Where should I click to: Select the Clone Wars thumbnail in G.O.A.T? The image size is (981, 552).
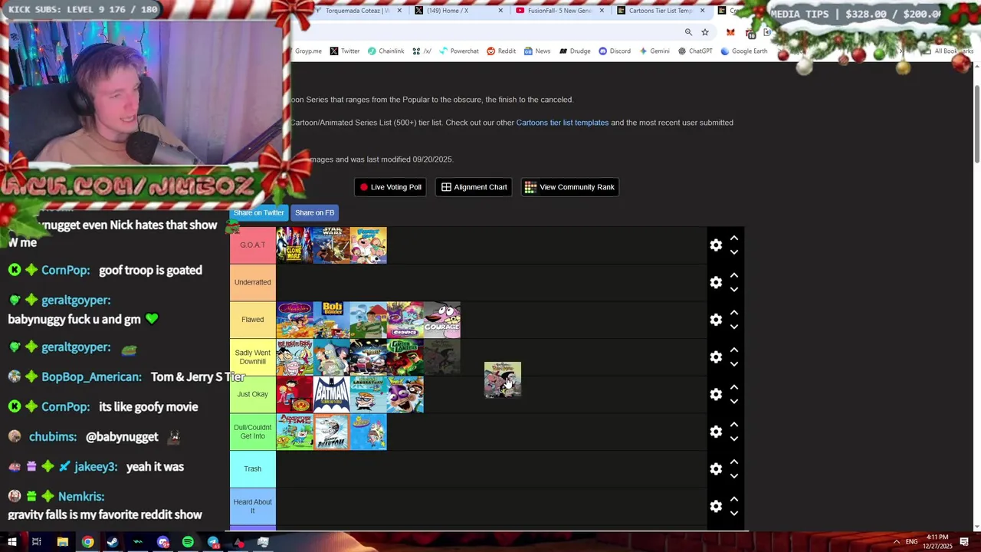pos(294,245)
